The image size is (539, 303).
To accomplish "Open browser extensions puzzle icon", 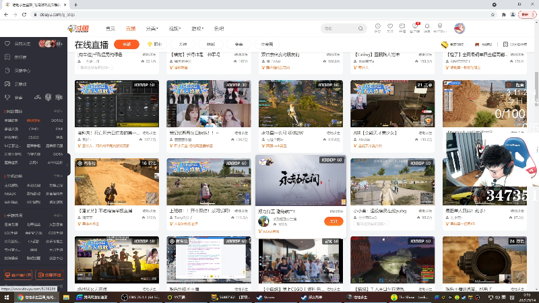I will (x=503, y=14).
